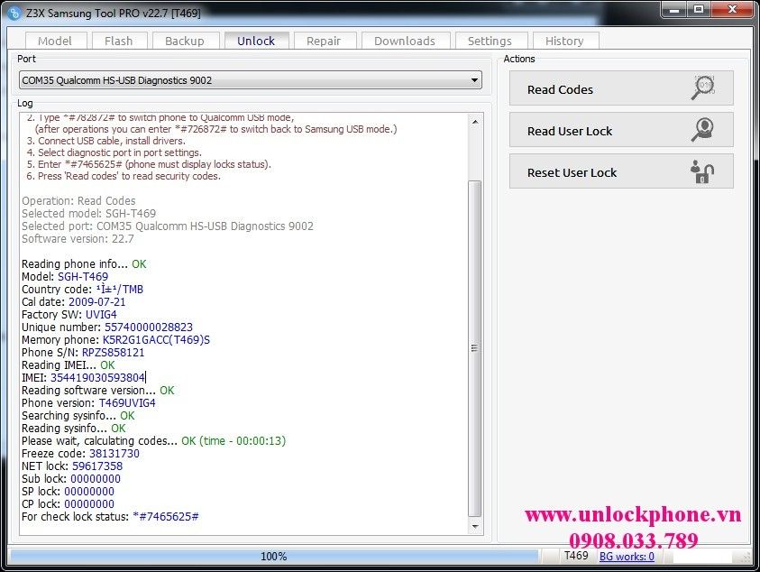The height and width of the screenshot is (572, 760).
Task: Close the Z3X Samsung Tool window
Action: coord(732,9)
